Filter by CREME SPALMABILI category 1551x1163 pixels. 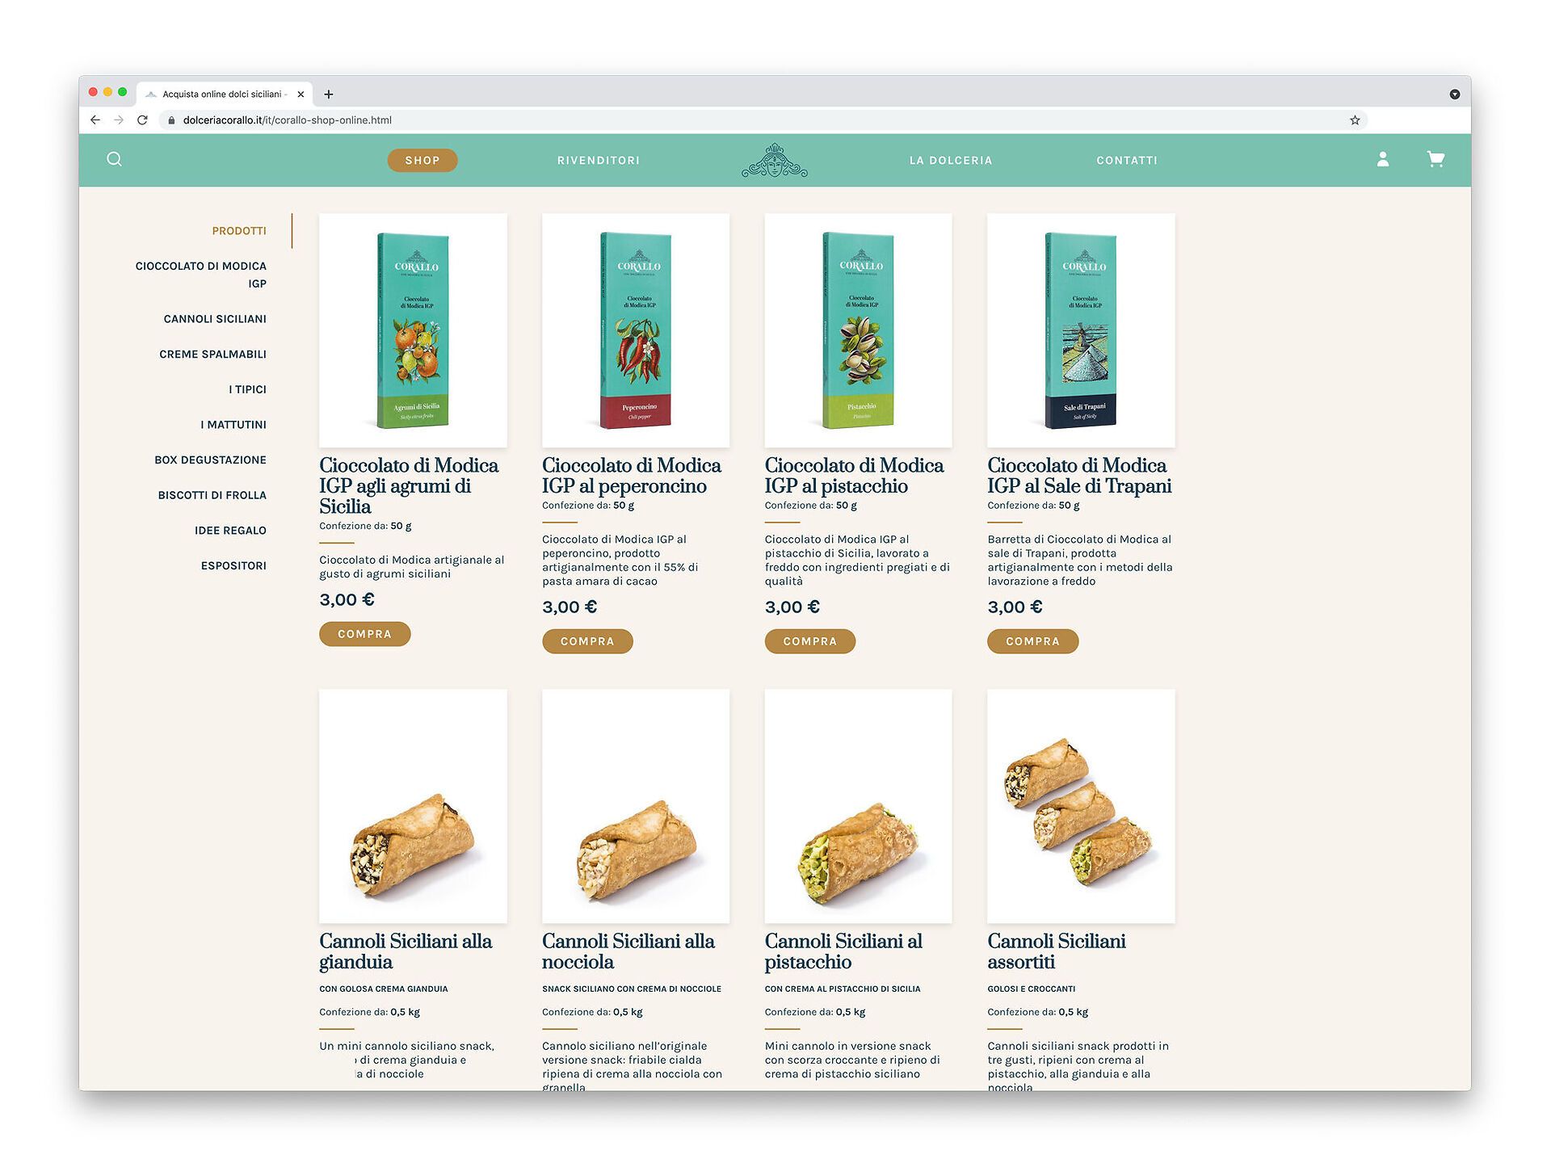(212, 355)
